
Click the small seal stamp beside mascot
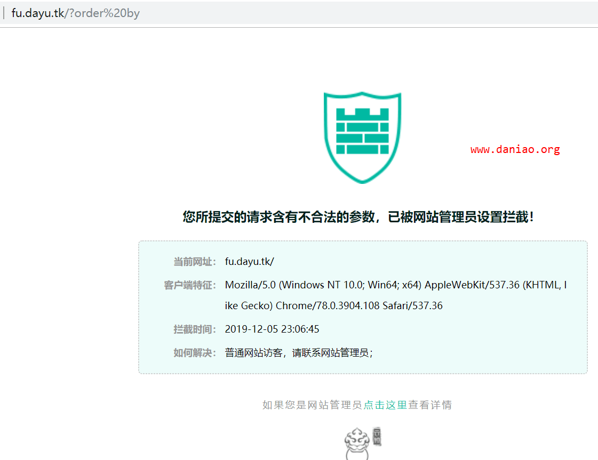(377, 437)
